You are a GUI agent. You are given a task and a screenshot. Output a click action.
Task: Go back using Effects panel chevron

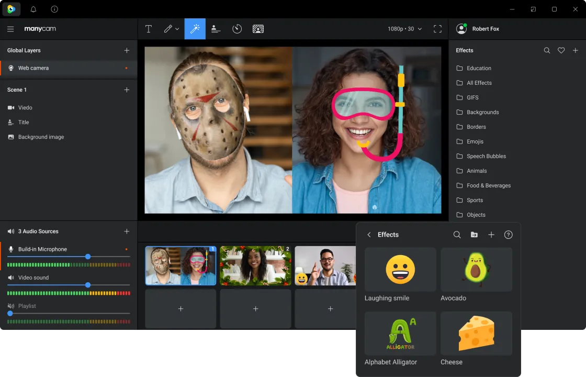[369, 235]
